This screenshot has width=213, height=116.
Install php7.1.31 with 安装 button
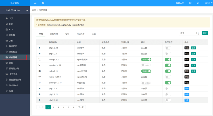pyautogui.click(x=187, y=100)
